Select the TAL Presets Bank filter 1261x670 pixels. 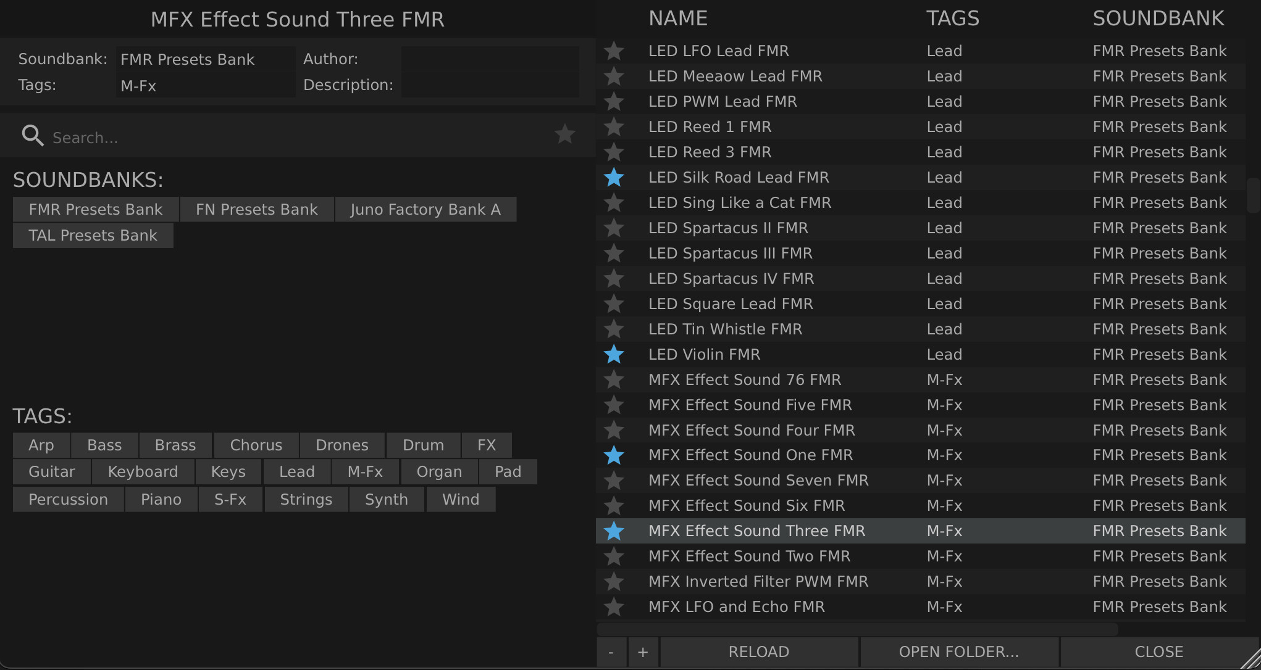pos(93,236)
